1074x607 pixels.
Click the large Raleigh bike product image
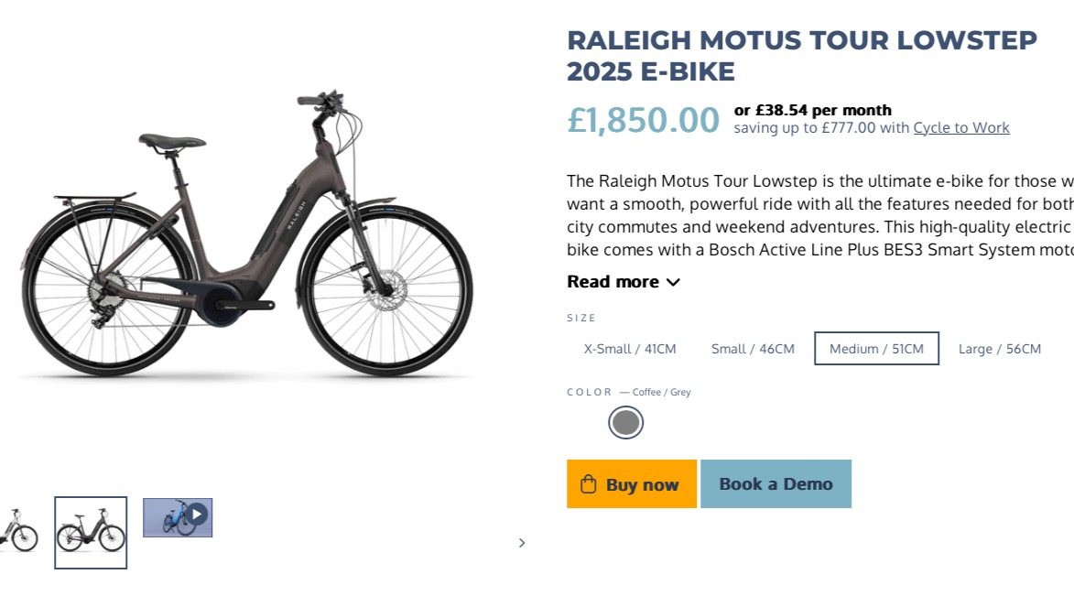point(247,238)
